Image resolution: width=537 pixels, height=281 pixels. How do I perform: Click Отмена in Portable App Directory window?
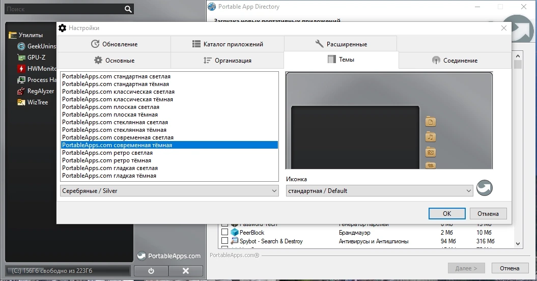point(510,268)
